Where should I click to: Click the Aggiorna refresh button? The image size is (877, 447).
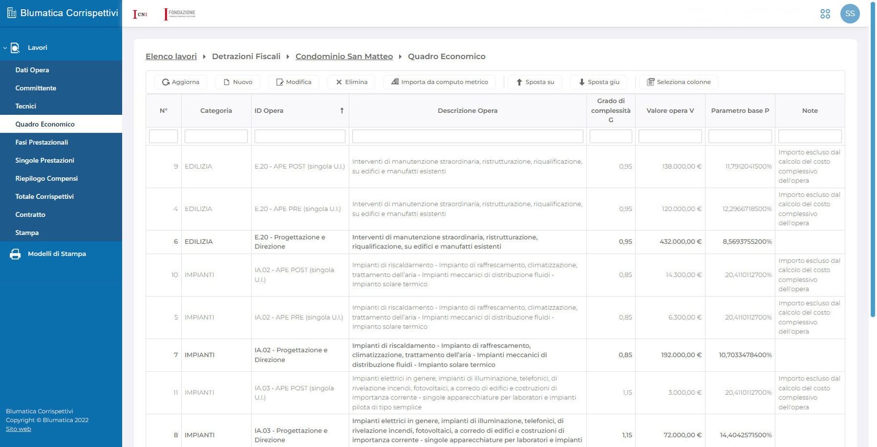tap(180, 82)
